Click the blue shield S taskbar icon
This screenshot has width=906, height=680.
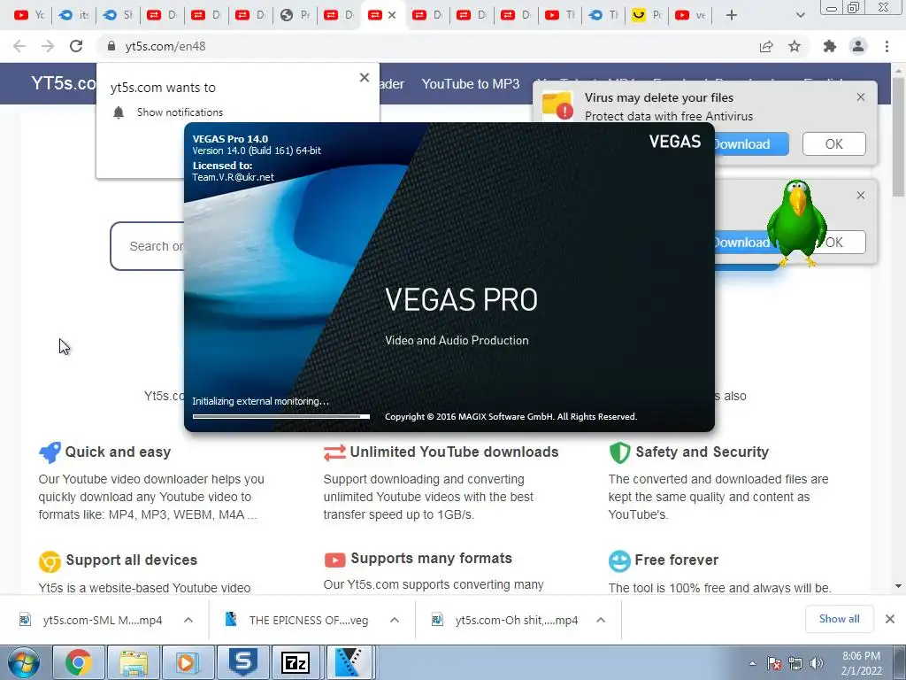coord(242,662)
